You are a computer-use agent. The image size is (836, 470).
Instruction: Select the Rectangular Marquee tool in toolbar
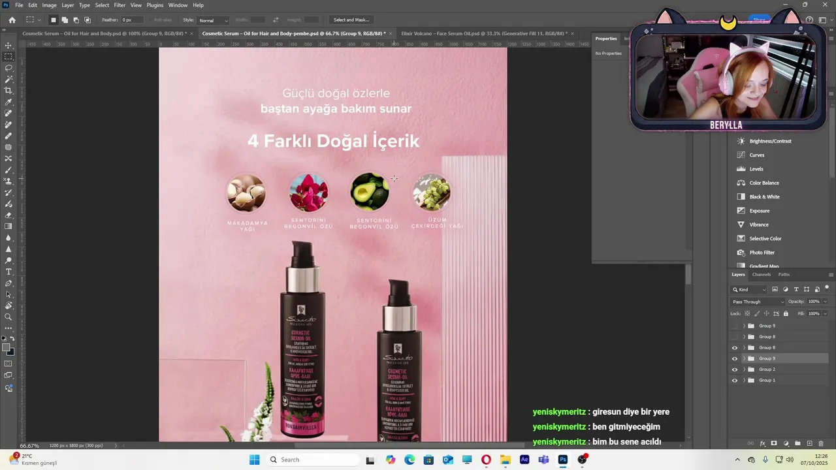[x=8, y=56]
